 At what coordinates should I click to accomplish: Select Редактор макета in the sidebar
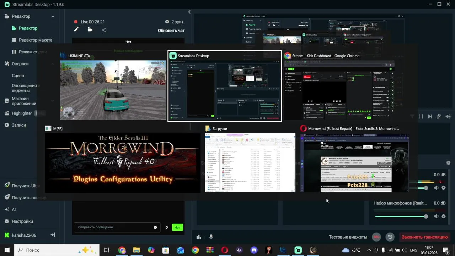click(36, 40)
